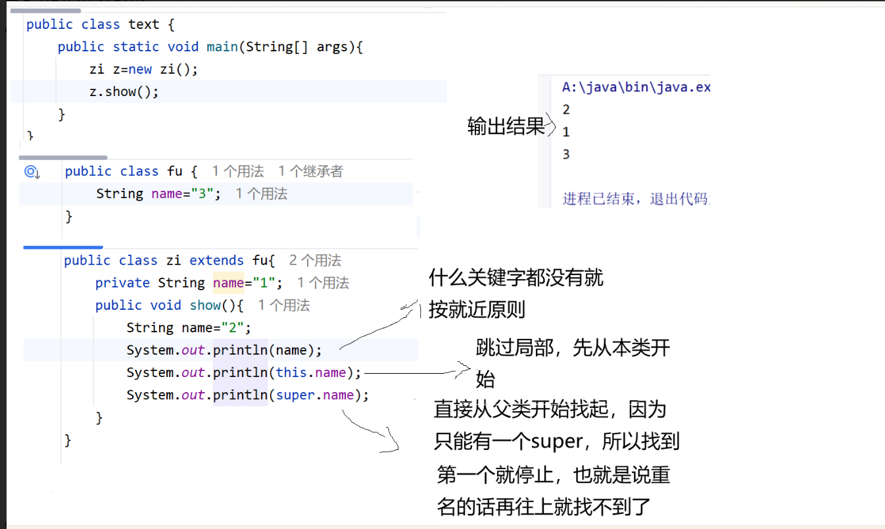The image size is (885, 529).
Task: Click the super keyword in the println statement
Action: (295, 394)
